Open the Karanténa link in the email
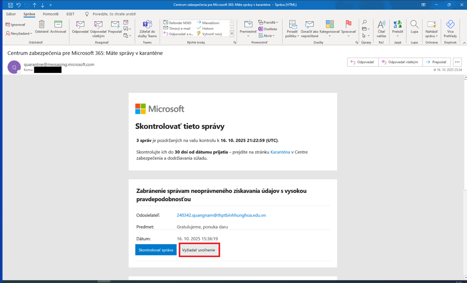This screenshot has width=467, height=283. coord(280,152)
